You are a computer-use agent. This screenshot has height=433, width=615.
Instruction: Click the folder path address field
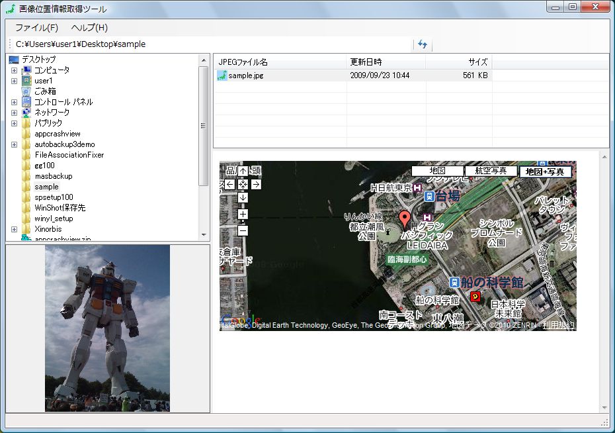(x=212, y=44)
